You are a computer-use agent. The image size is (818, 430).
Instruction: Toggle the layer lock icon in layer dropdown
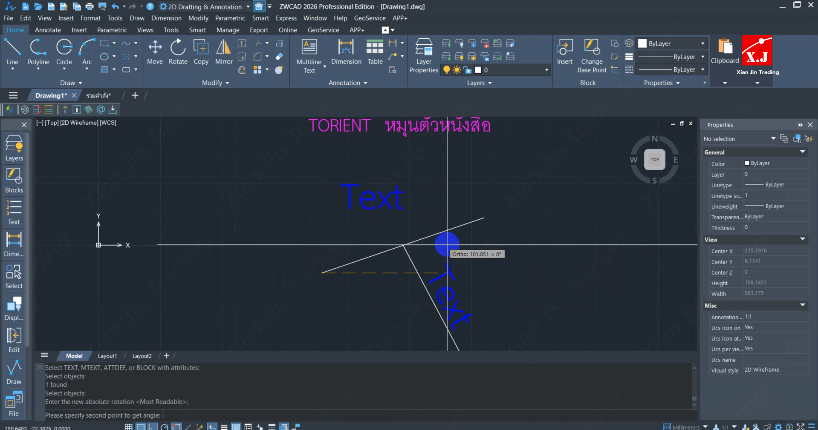[x=468, y=70]
